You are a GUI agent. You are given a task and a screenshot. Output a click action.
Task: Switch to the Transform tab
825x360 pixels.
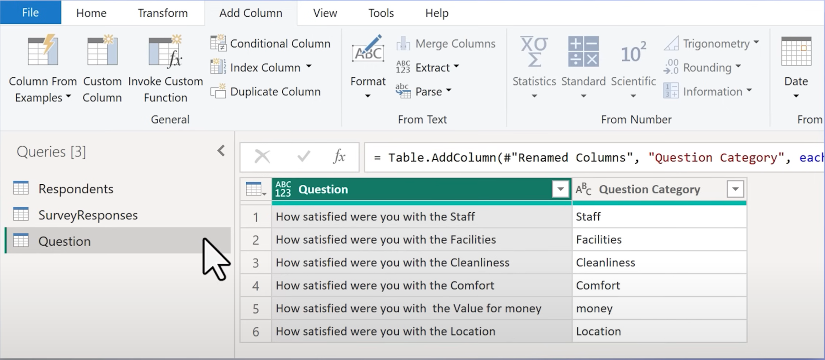(x=163, y=13)
